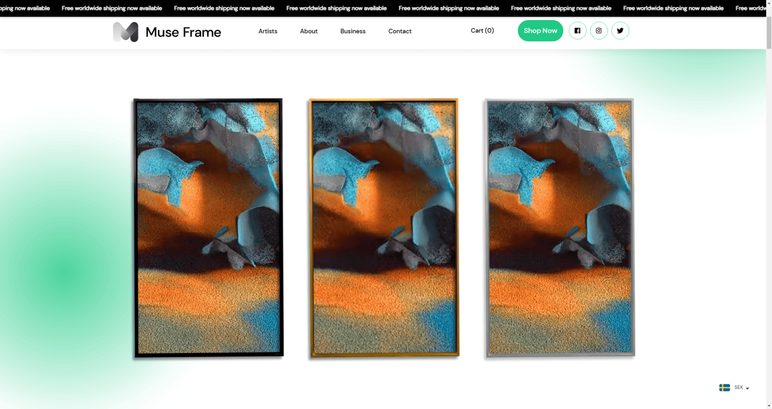Navigate to the About section
This screenshot has height=409, width=772.
(309, 31)
